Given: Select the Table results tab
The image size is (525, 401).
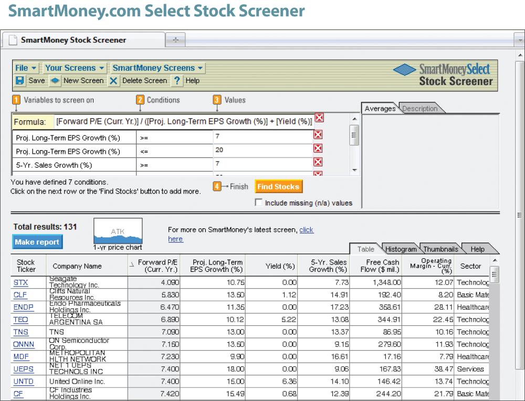Looking at the screenshot, I should 365,249.
